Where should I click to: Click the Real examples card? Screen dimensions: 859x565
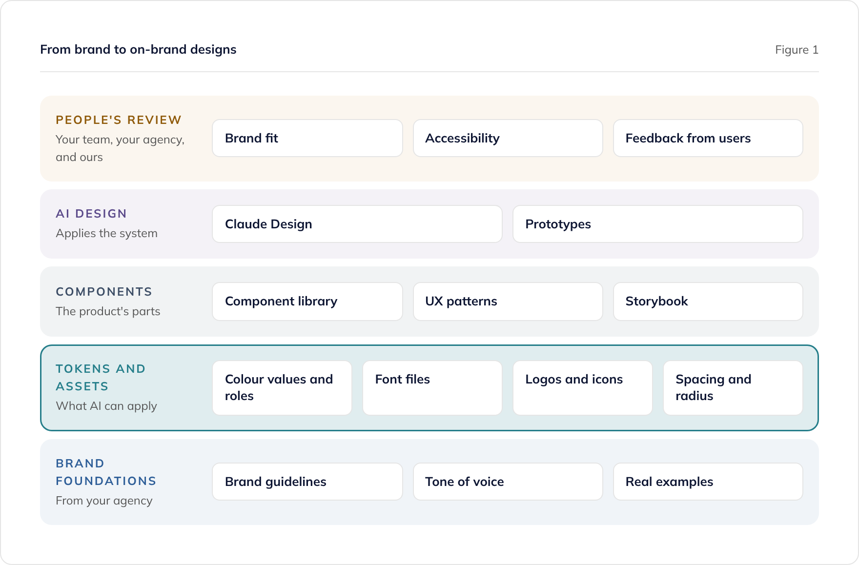(708, 482)
